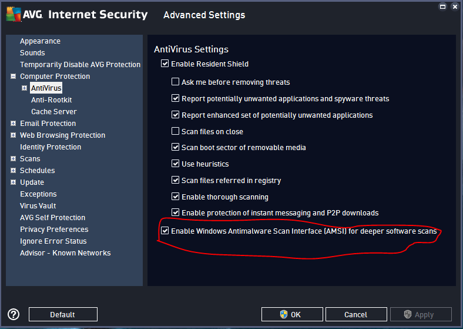Restore settings with the Default button

[62, 314]
